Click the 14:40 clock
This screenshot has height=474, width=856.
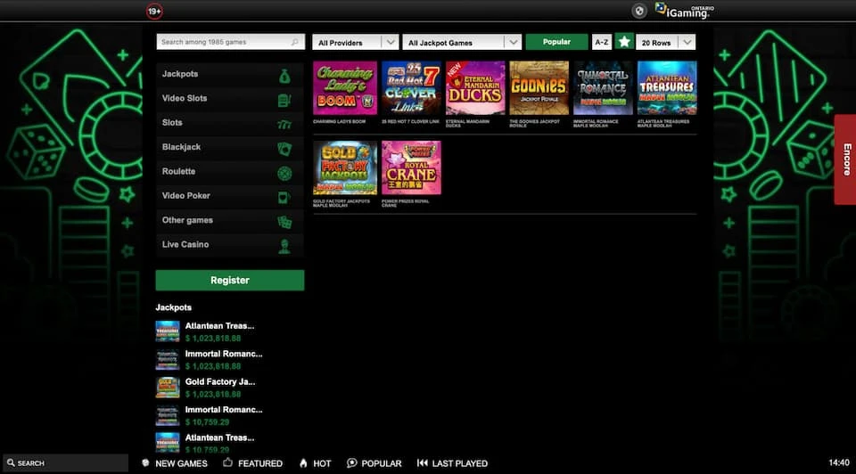839,462
